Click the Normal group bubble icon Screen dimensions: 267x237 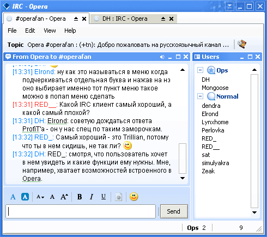211,96
